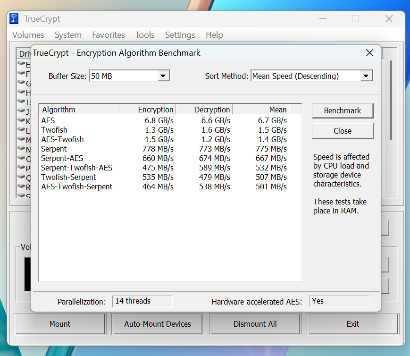
Task: Select the drive L: disk icon
Action: 22,130
